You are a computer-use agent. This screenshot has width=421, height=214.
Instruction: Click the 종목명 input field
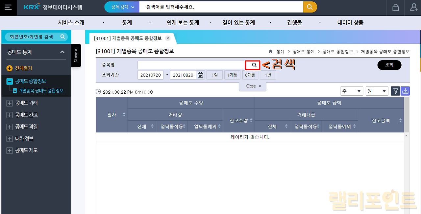coord(191,65)
